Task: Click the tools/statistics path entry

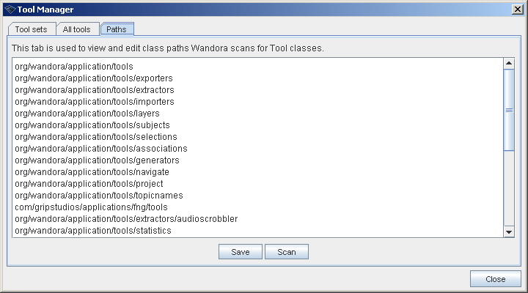Action: 92,231
